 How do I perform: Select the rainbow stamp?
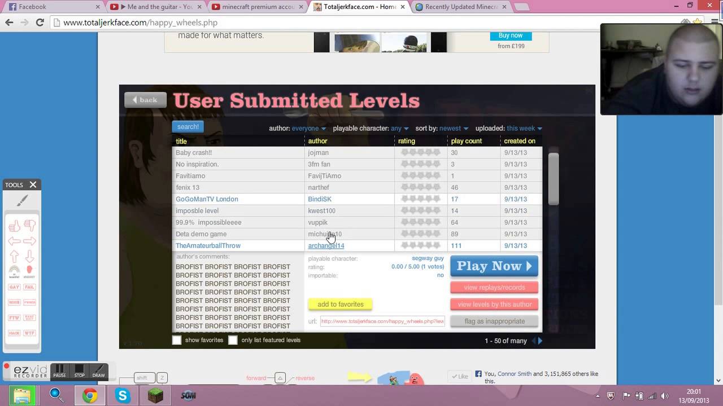[x=14, y=272]
